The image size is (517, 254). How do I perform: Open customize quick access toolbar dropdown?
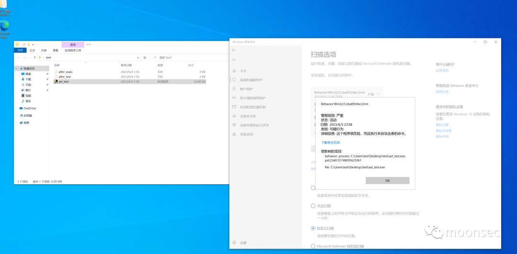[x=33, y=44]
